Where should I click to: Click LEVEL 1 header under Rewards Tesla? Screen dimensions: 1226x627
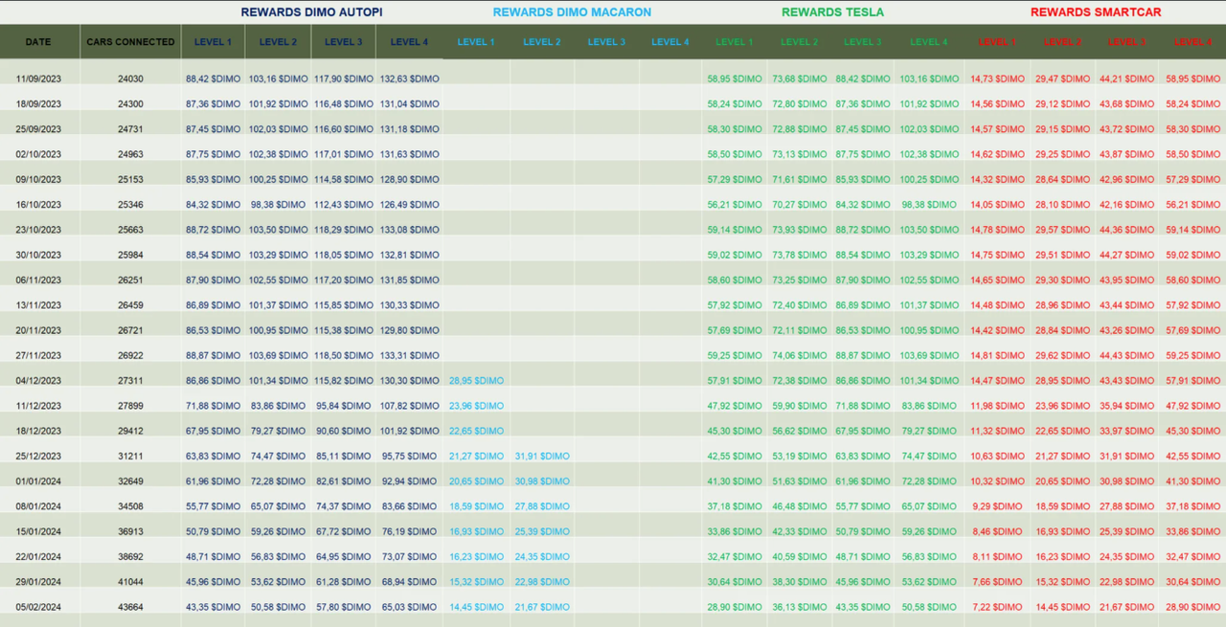click(734, 42)
